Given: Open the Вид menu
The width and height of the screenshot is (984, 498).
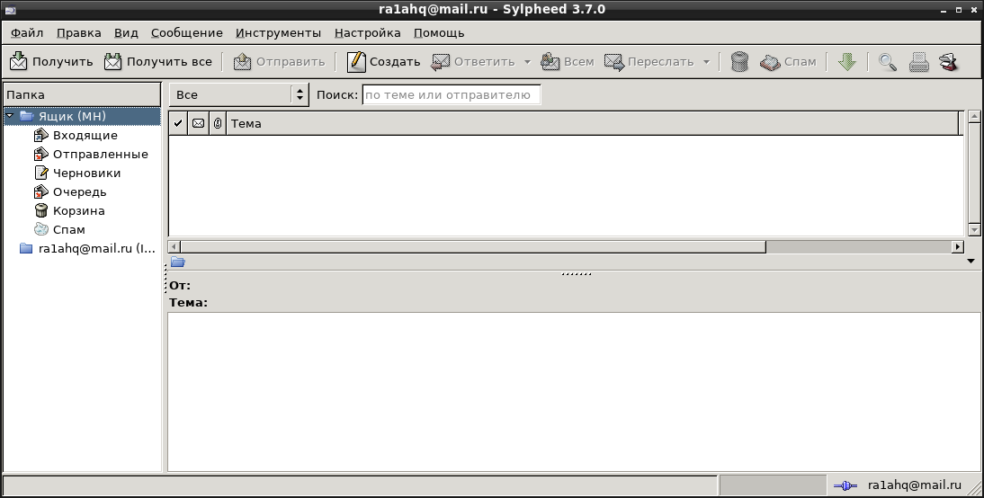Looking at the screenshot, I should tap(126, 32).
